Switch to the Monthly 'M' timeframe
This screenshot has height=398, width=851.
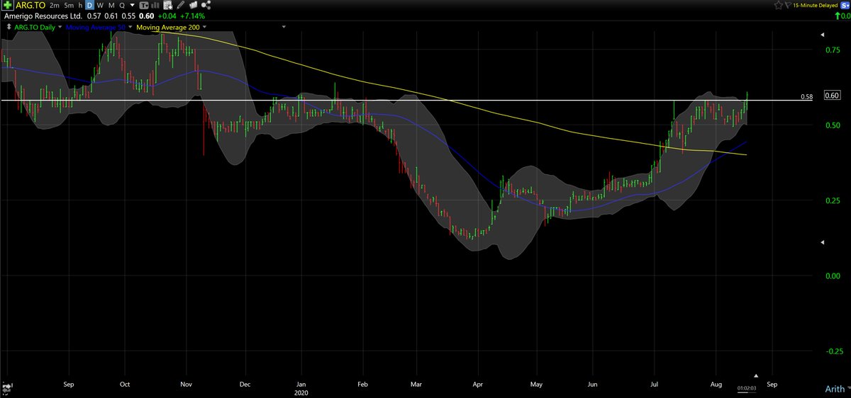[111, 6]
